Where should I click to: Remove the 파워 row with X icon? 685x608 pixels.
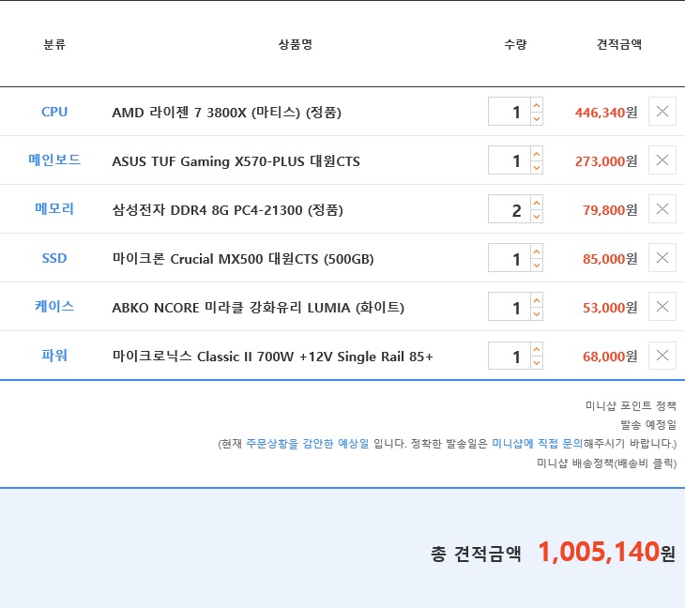(x=662, y=356)
